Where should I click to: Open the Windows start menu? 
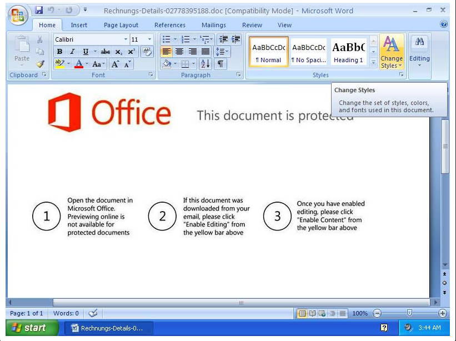point(32,328)
